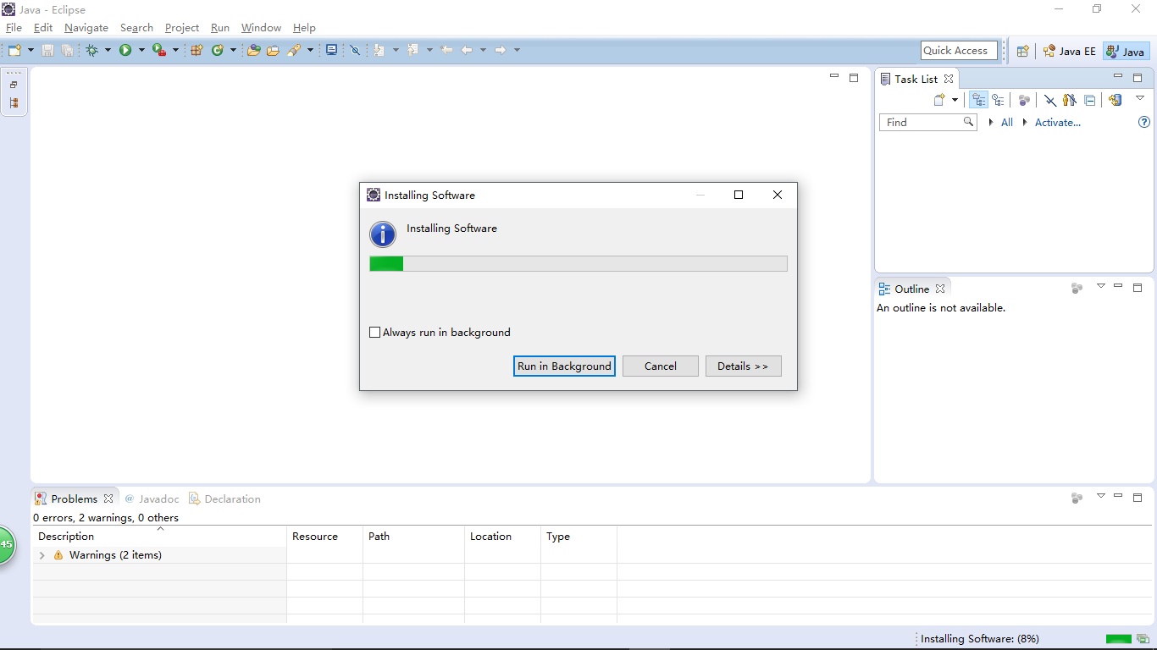Open the Navigate menu
Screen dimensions: 1157x650
click(x=86, y=28)
